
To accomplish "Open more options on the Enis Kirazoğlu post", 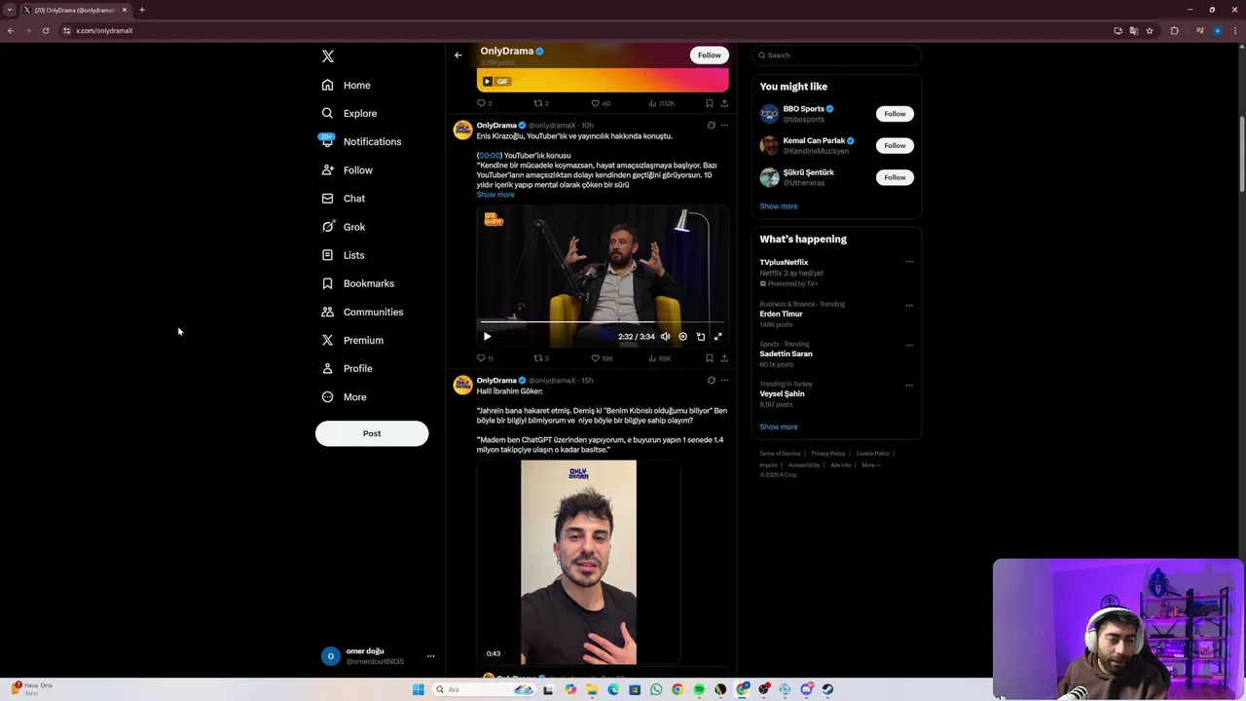I will 724,126.
